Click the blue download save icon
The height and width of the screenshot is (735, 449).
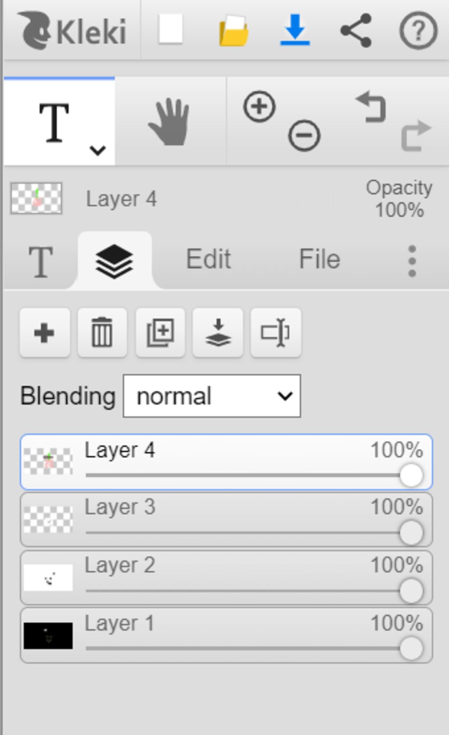coord(295,30)
